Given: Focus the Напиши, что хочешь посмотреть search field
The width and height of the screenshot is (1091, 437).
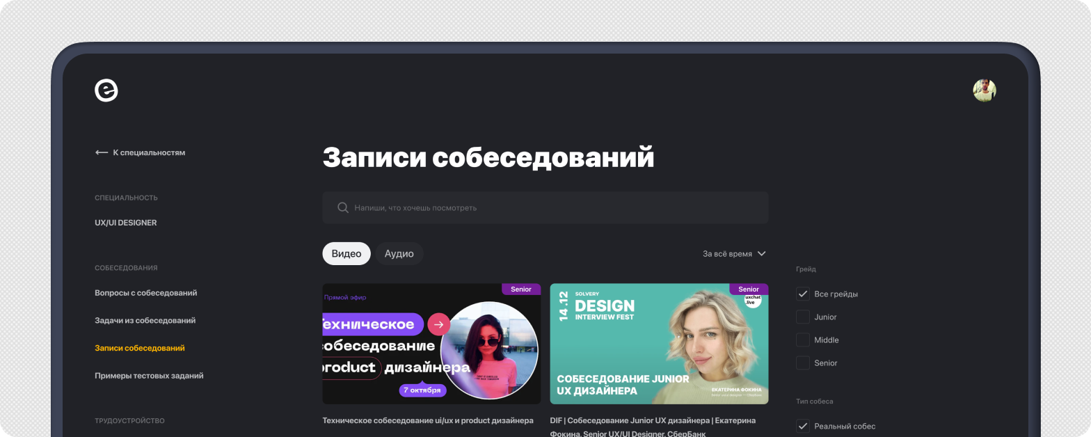Looking at the screenshot, I should tap(545, 207).
